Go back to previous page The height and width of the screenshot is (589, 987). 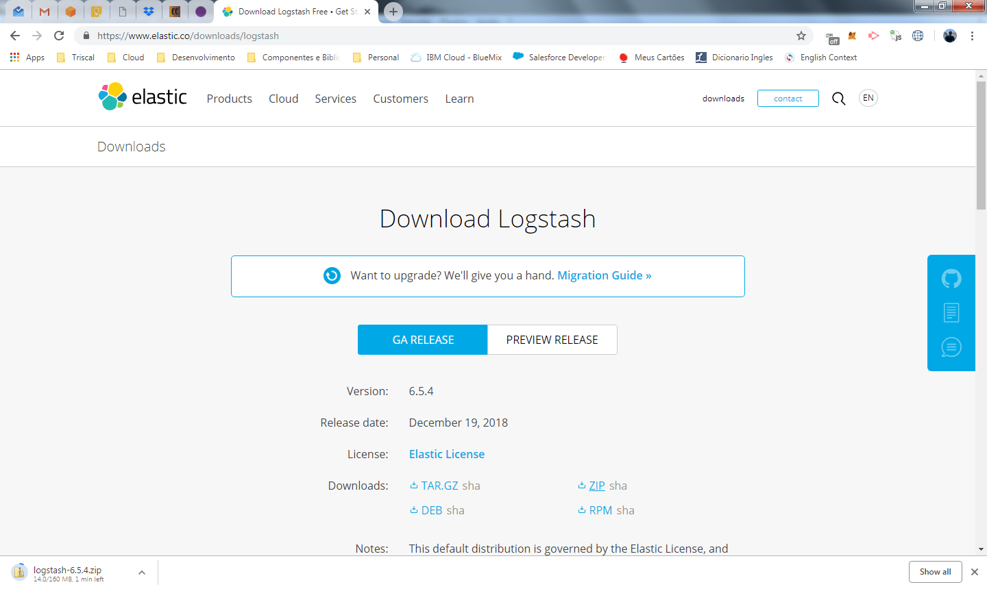point(15,36)
